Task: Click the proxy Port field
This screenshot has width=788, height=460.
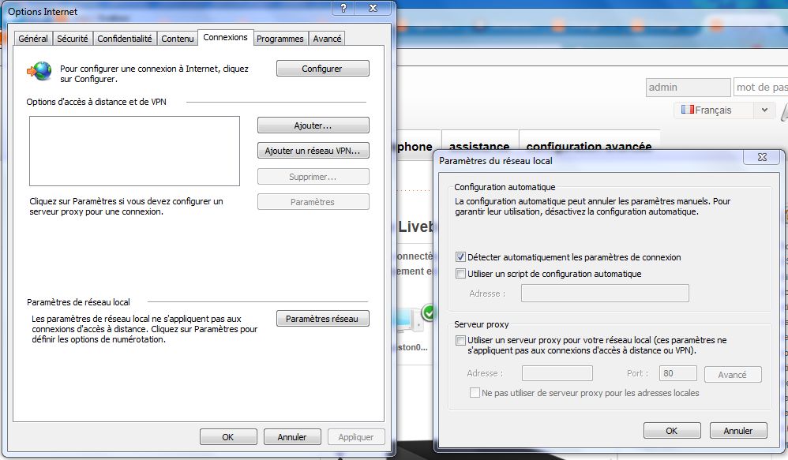Action: 678,373
